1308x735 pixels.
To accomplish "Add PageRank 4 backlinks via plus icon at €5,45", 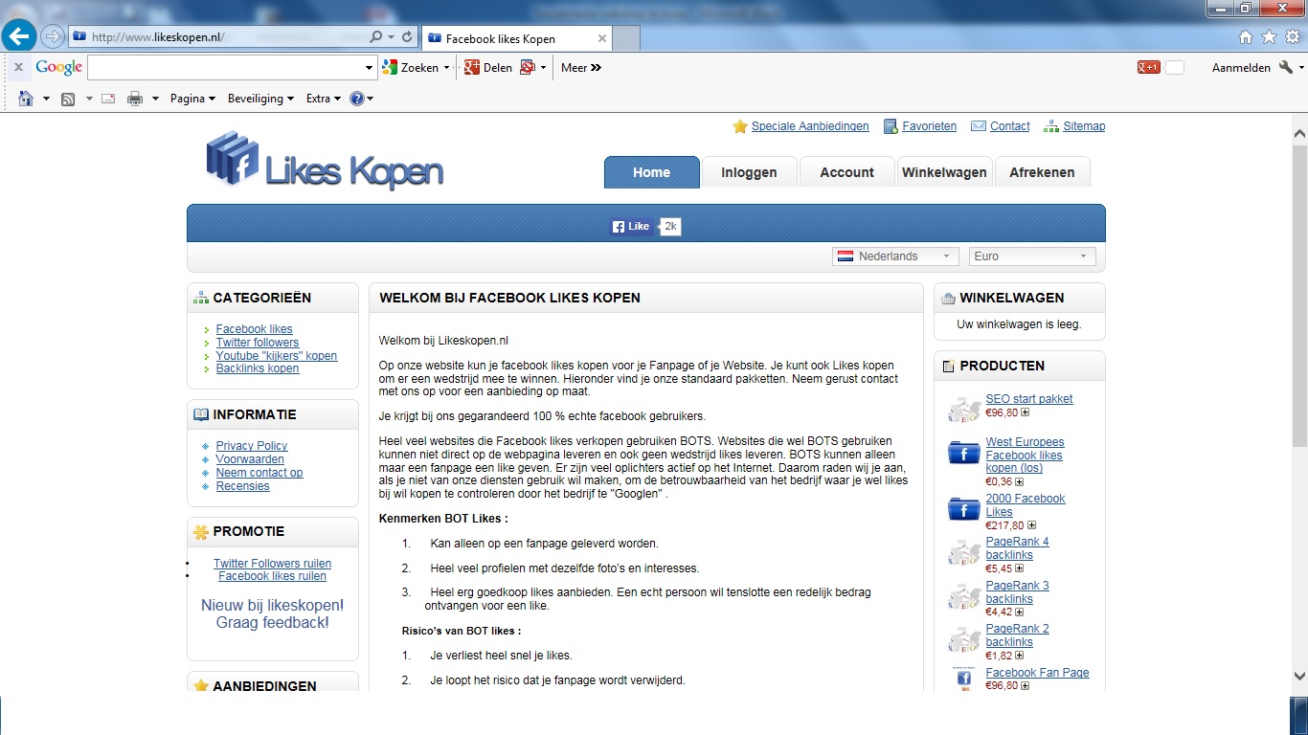I will click(1019, 568).
